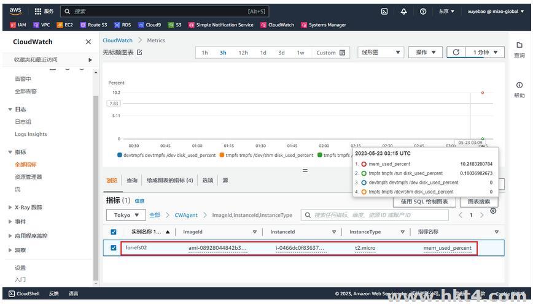Click the Graph search button
This screenshot has width=533, height=305.
coord(479,201)
